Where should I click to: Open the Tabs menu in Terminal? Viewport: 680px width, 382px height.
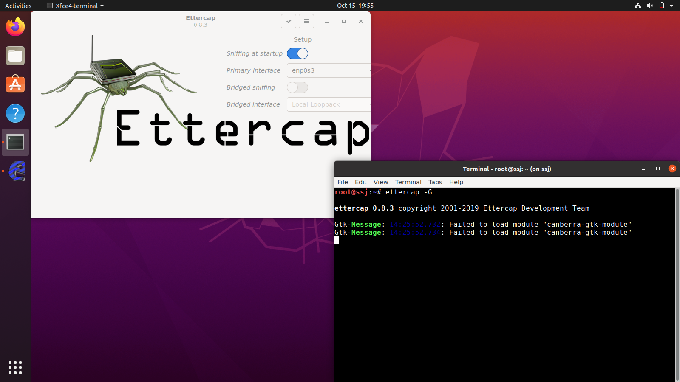coord(435,182)
